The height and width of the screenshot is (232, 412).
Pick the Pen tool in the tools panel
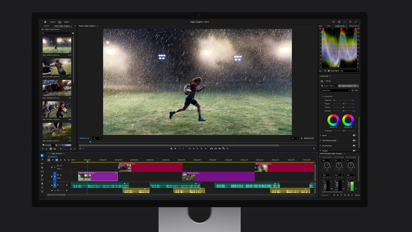42,175
